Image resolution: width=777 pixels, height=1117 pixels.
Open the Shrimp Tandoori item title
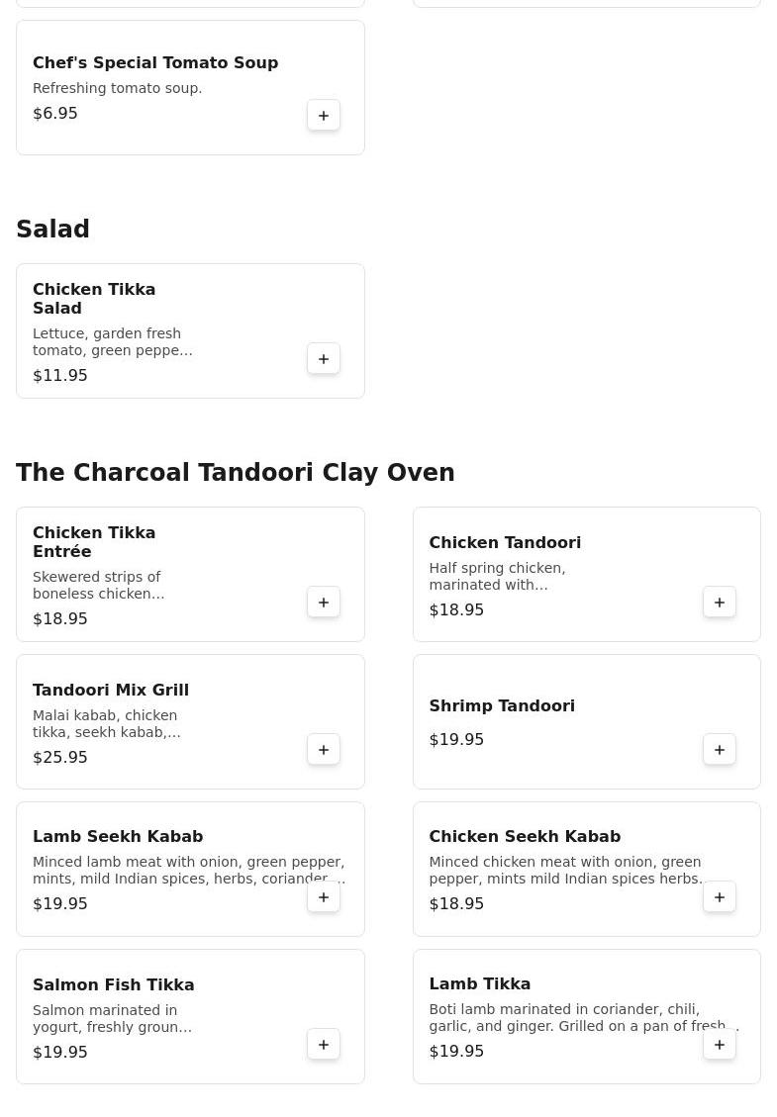[502, 706]
